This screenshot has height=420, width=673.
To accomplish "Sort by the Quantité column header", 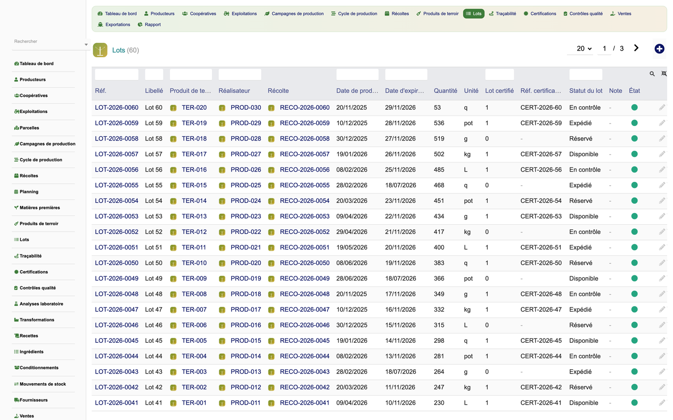I will 445,91.
